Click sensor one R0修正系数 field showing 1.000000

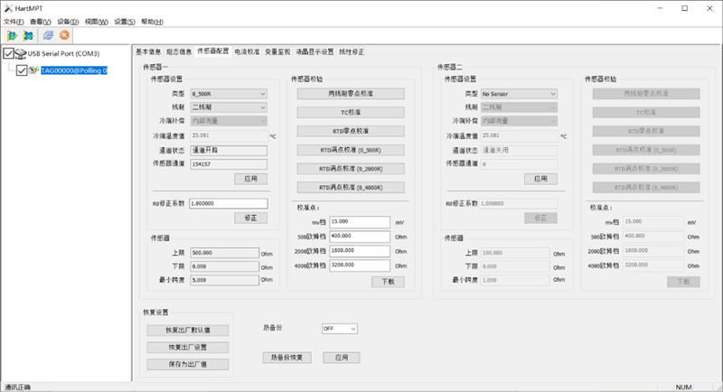point(229,203)
